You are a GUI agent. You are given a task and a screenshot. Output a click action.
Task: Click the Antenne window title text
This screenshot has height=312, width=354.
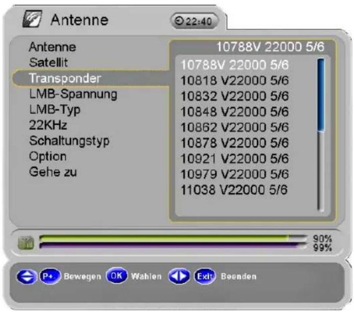80,20
